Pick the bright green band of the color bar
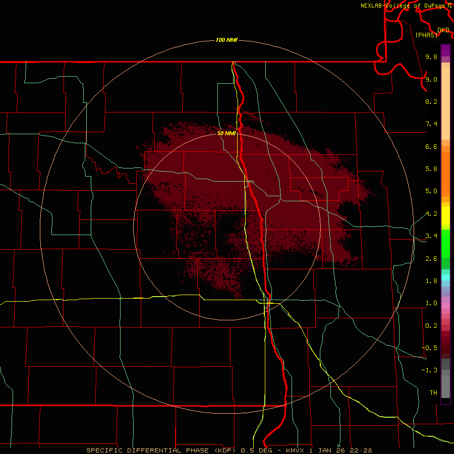 coord(445,243)
